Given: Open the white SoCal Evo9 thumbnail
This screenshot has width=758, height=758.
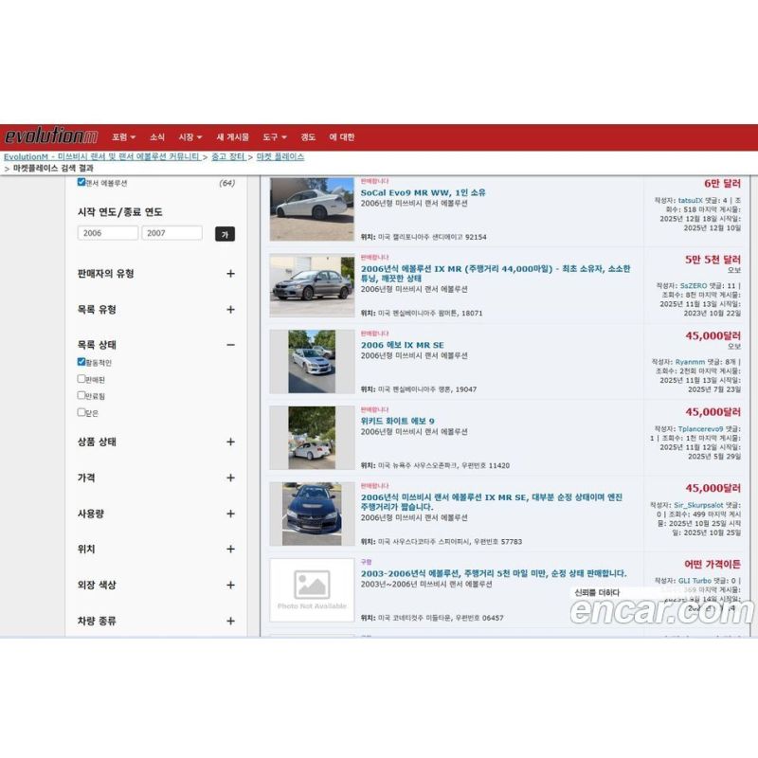Looking at the screenshot, I should pos(312,208).
